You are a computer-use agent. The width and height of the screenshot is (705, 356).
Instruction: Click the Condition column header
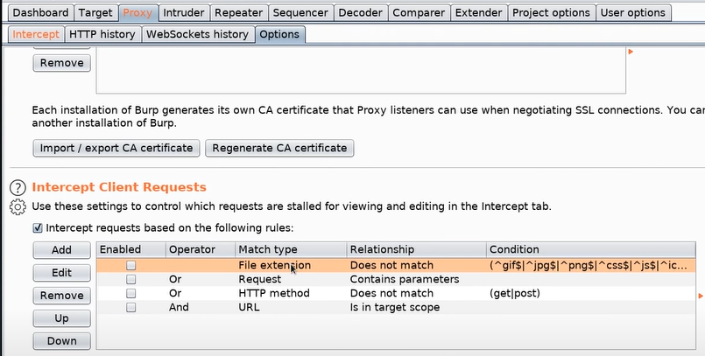point(591,249)
